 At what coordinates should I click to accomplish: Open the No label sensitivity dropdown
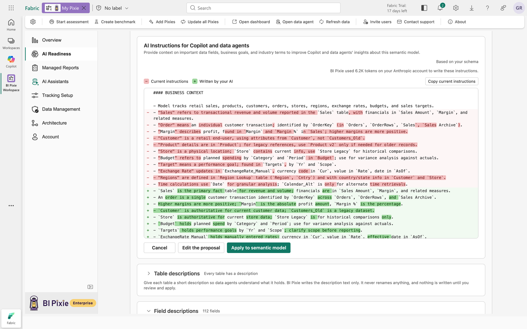112,8
